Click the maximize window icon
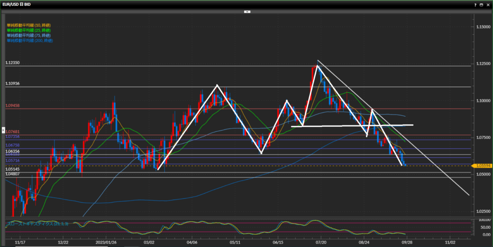The width and height of the screenshot is (493, 247). [481, 4]
